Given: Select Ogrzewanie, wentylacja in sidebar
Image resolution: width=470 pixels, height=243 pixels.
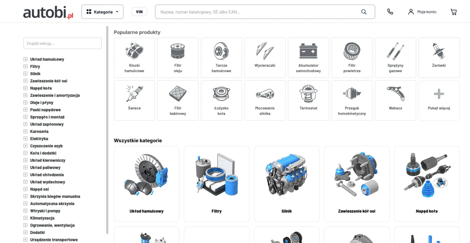Looking at the screenshot, I should [52, 225].
